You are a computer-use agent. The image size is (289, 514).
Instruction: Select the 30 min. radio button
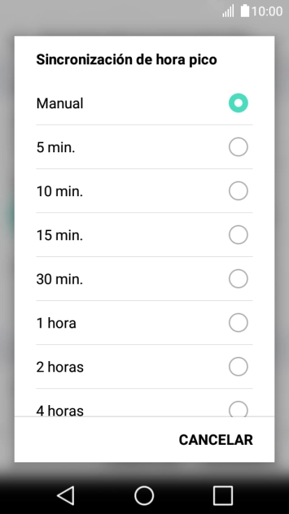[x=238, y=279]
